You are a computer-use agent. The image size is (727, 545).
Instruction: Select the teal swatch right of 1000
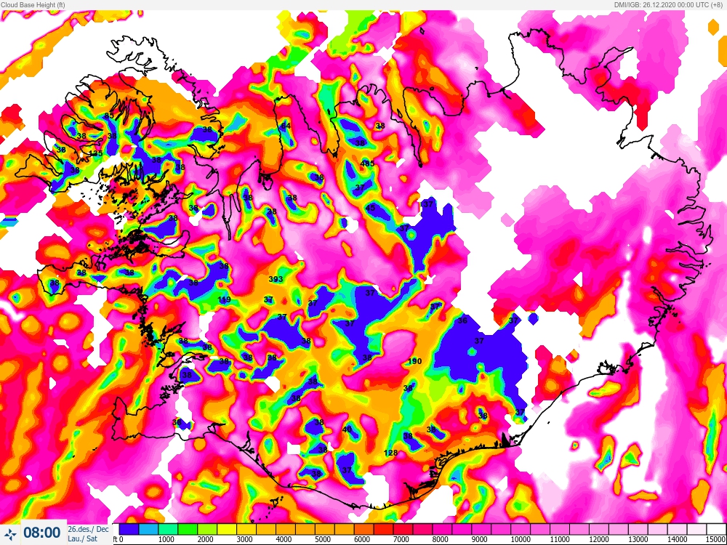tap(168, 529)
